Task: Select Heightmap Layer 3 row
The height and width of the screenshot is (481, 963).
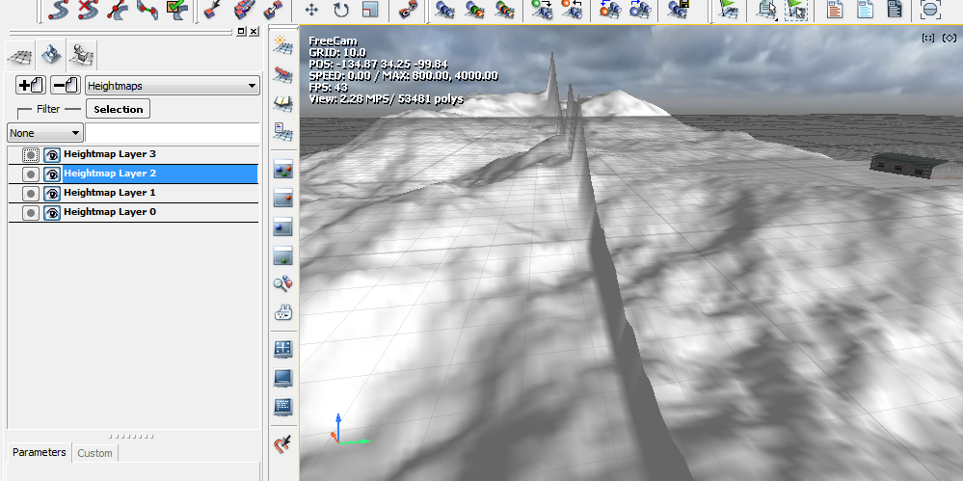Action: [x=133, y=155]
